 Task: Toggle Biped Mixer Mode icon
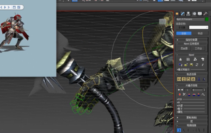(x=202, y=59)
